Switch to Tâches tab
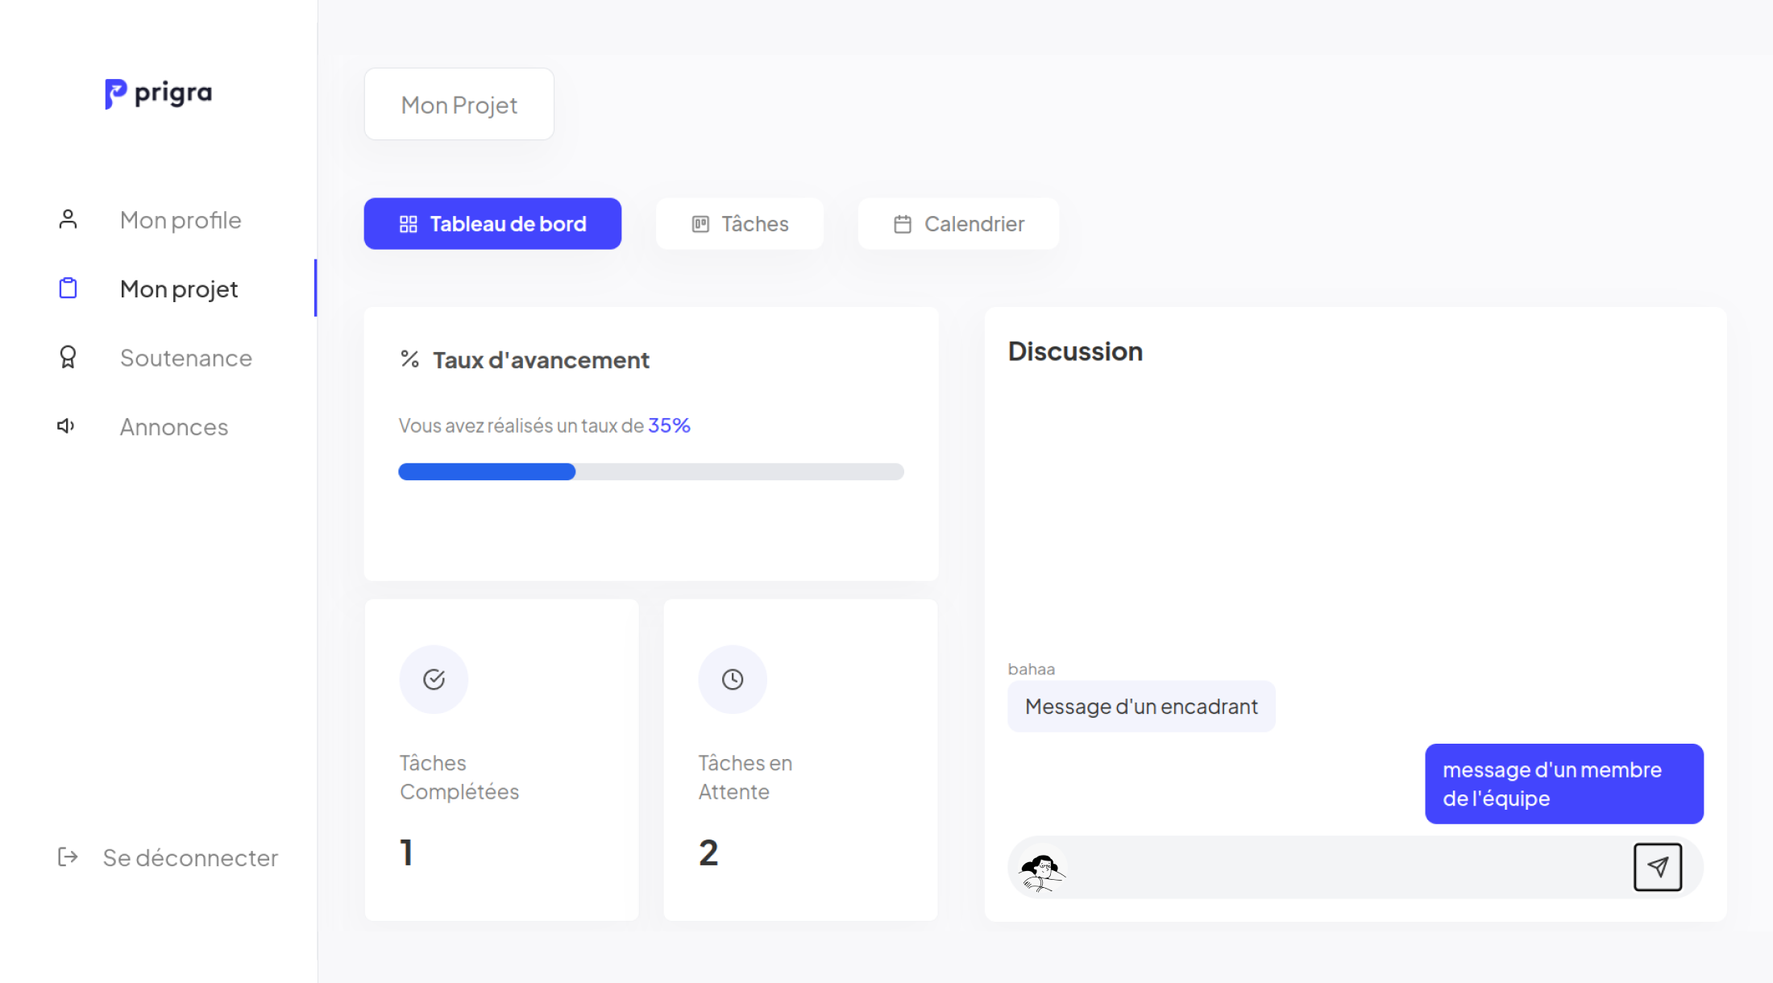The height and width of the screenshot is (983, 1773). (x=740, y=224)
